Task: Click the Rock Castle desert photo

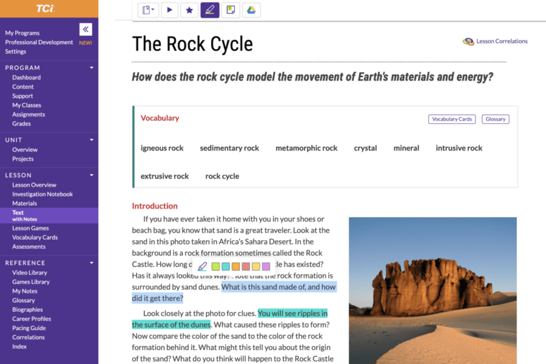Action: pyautogui.click(x=433, y=290)
